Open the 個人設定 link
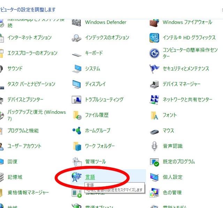 pyautogui.click(x=172, y=177)
